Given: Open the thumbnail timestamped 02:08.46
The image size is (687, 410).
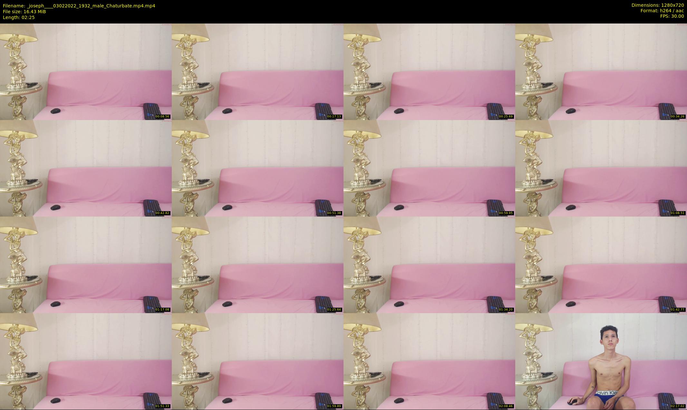Looking at the screenshot, I should coord(429,361).
